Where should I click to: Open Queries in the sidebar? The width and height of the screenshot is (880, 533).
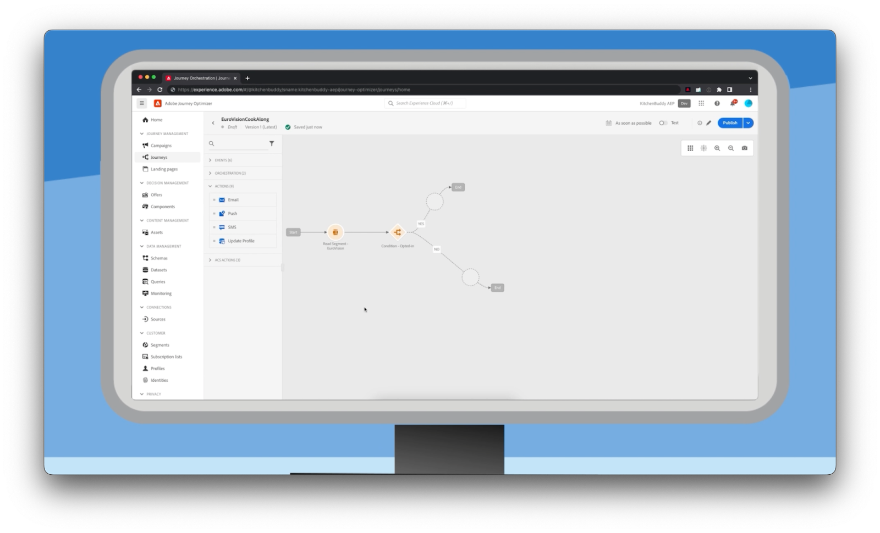click(153, 282)
